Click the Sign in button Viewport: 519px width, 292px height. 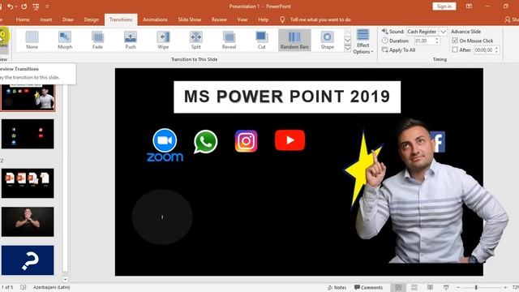point(444,6)
